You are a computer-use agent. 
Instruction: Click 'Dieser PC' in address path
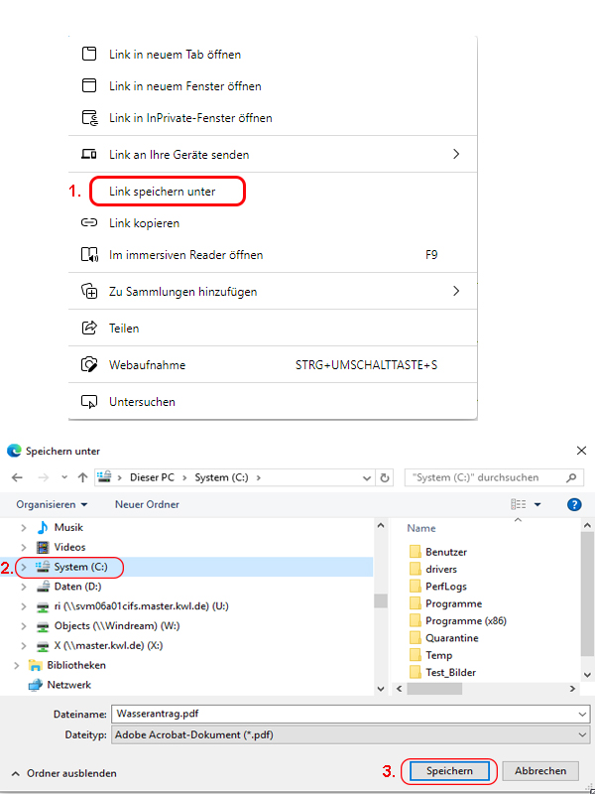click(x=152, y=477)
